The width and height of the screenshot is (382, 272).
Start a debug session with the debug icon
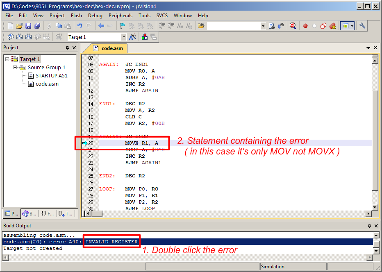click(293, 26)
